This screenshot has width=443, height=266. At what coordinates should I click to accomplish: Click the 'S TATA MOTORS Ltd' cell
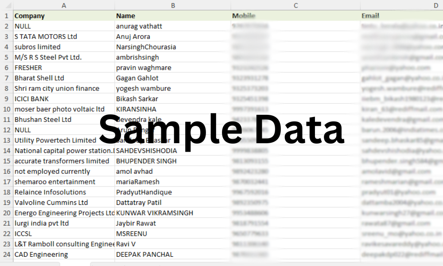[64, 36]
